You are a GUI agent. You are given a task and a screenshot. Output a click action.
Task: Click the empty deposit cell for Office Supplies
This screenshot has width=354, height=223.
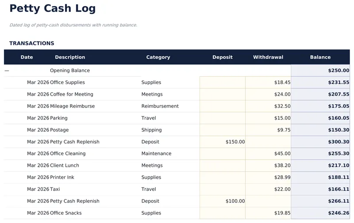(222, 83)
